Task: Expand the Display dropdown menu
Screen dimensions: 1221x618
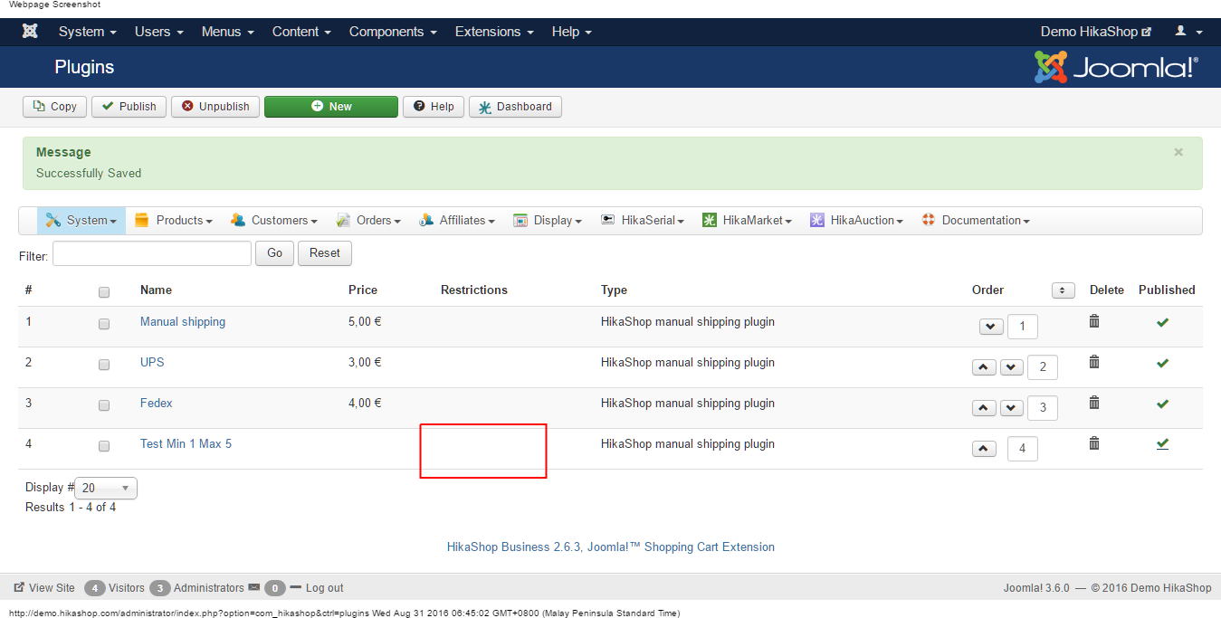Action: point(548,220)
